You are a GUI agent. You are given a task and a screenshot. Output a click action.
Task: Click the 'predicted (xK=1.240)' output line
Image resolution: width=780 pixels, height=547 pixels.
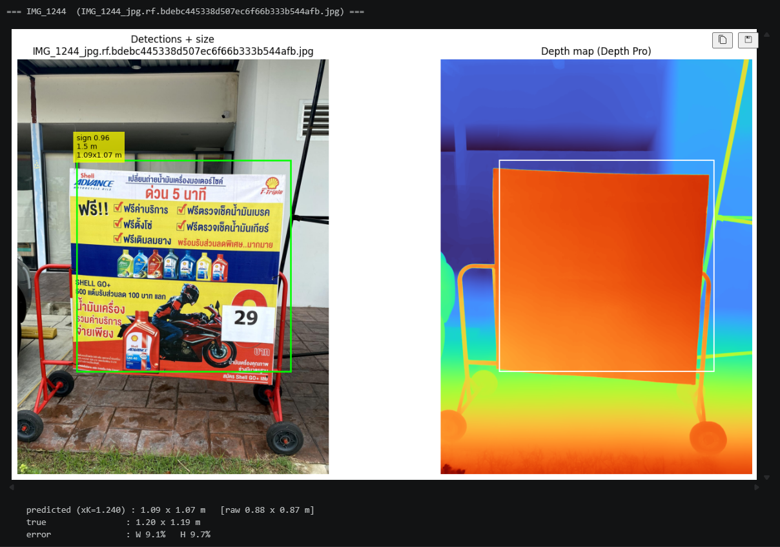[x=170, y=510]
